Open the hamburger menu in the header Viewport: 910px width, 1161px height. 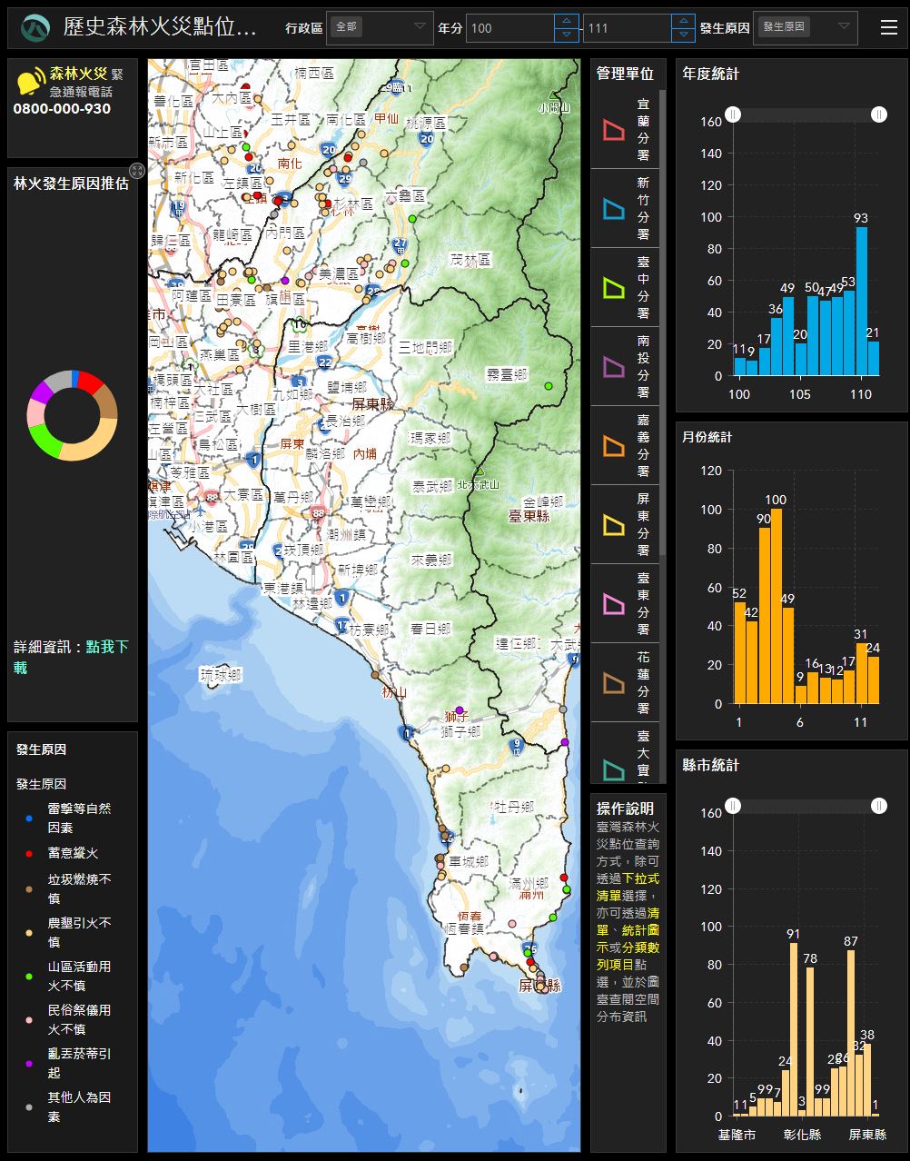888,27
